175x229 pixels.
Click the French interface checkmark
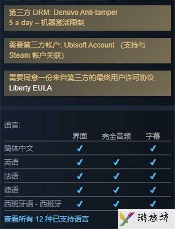80,176
